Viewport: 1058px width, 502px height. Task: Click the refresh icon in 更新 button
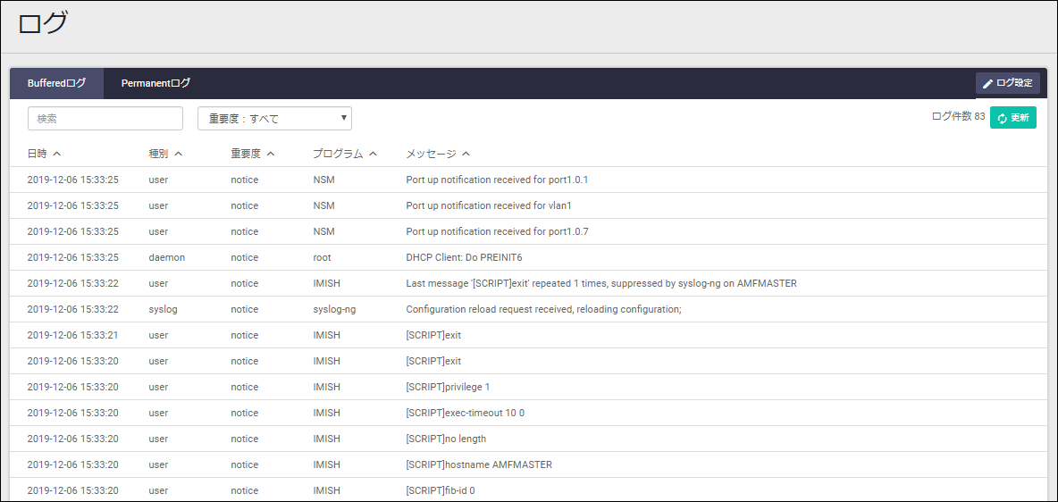pos(1003,118)
